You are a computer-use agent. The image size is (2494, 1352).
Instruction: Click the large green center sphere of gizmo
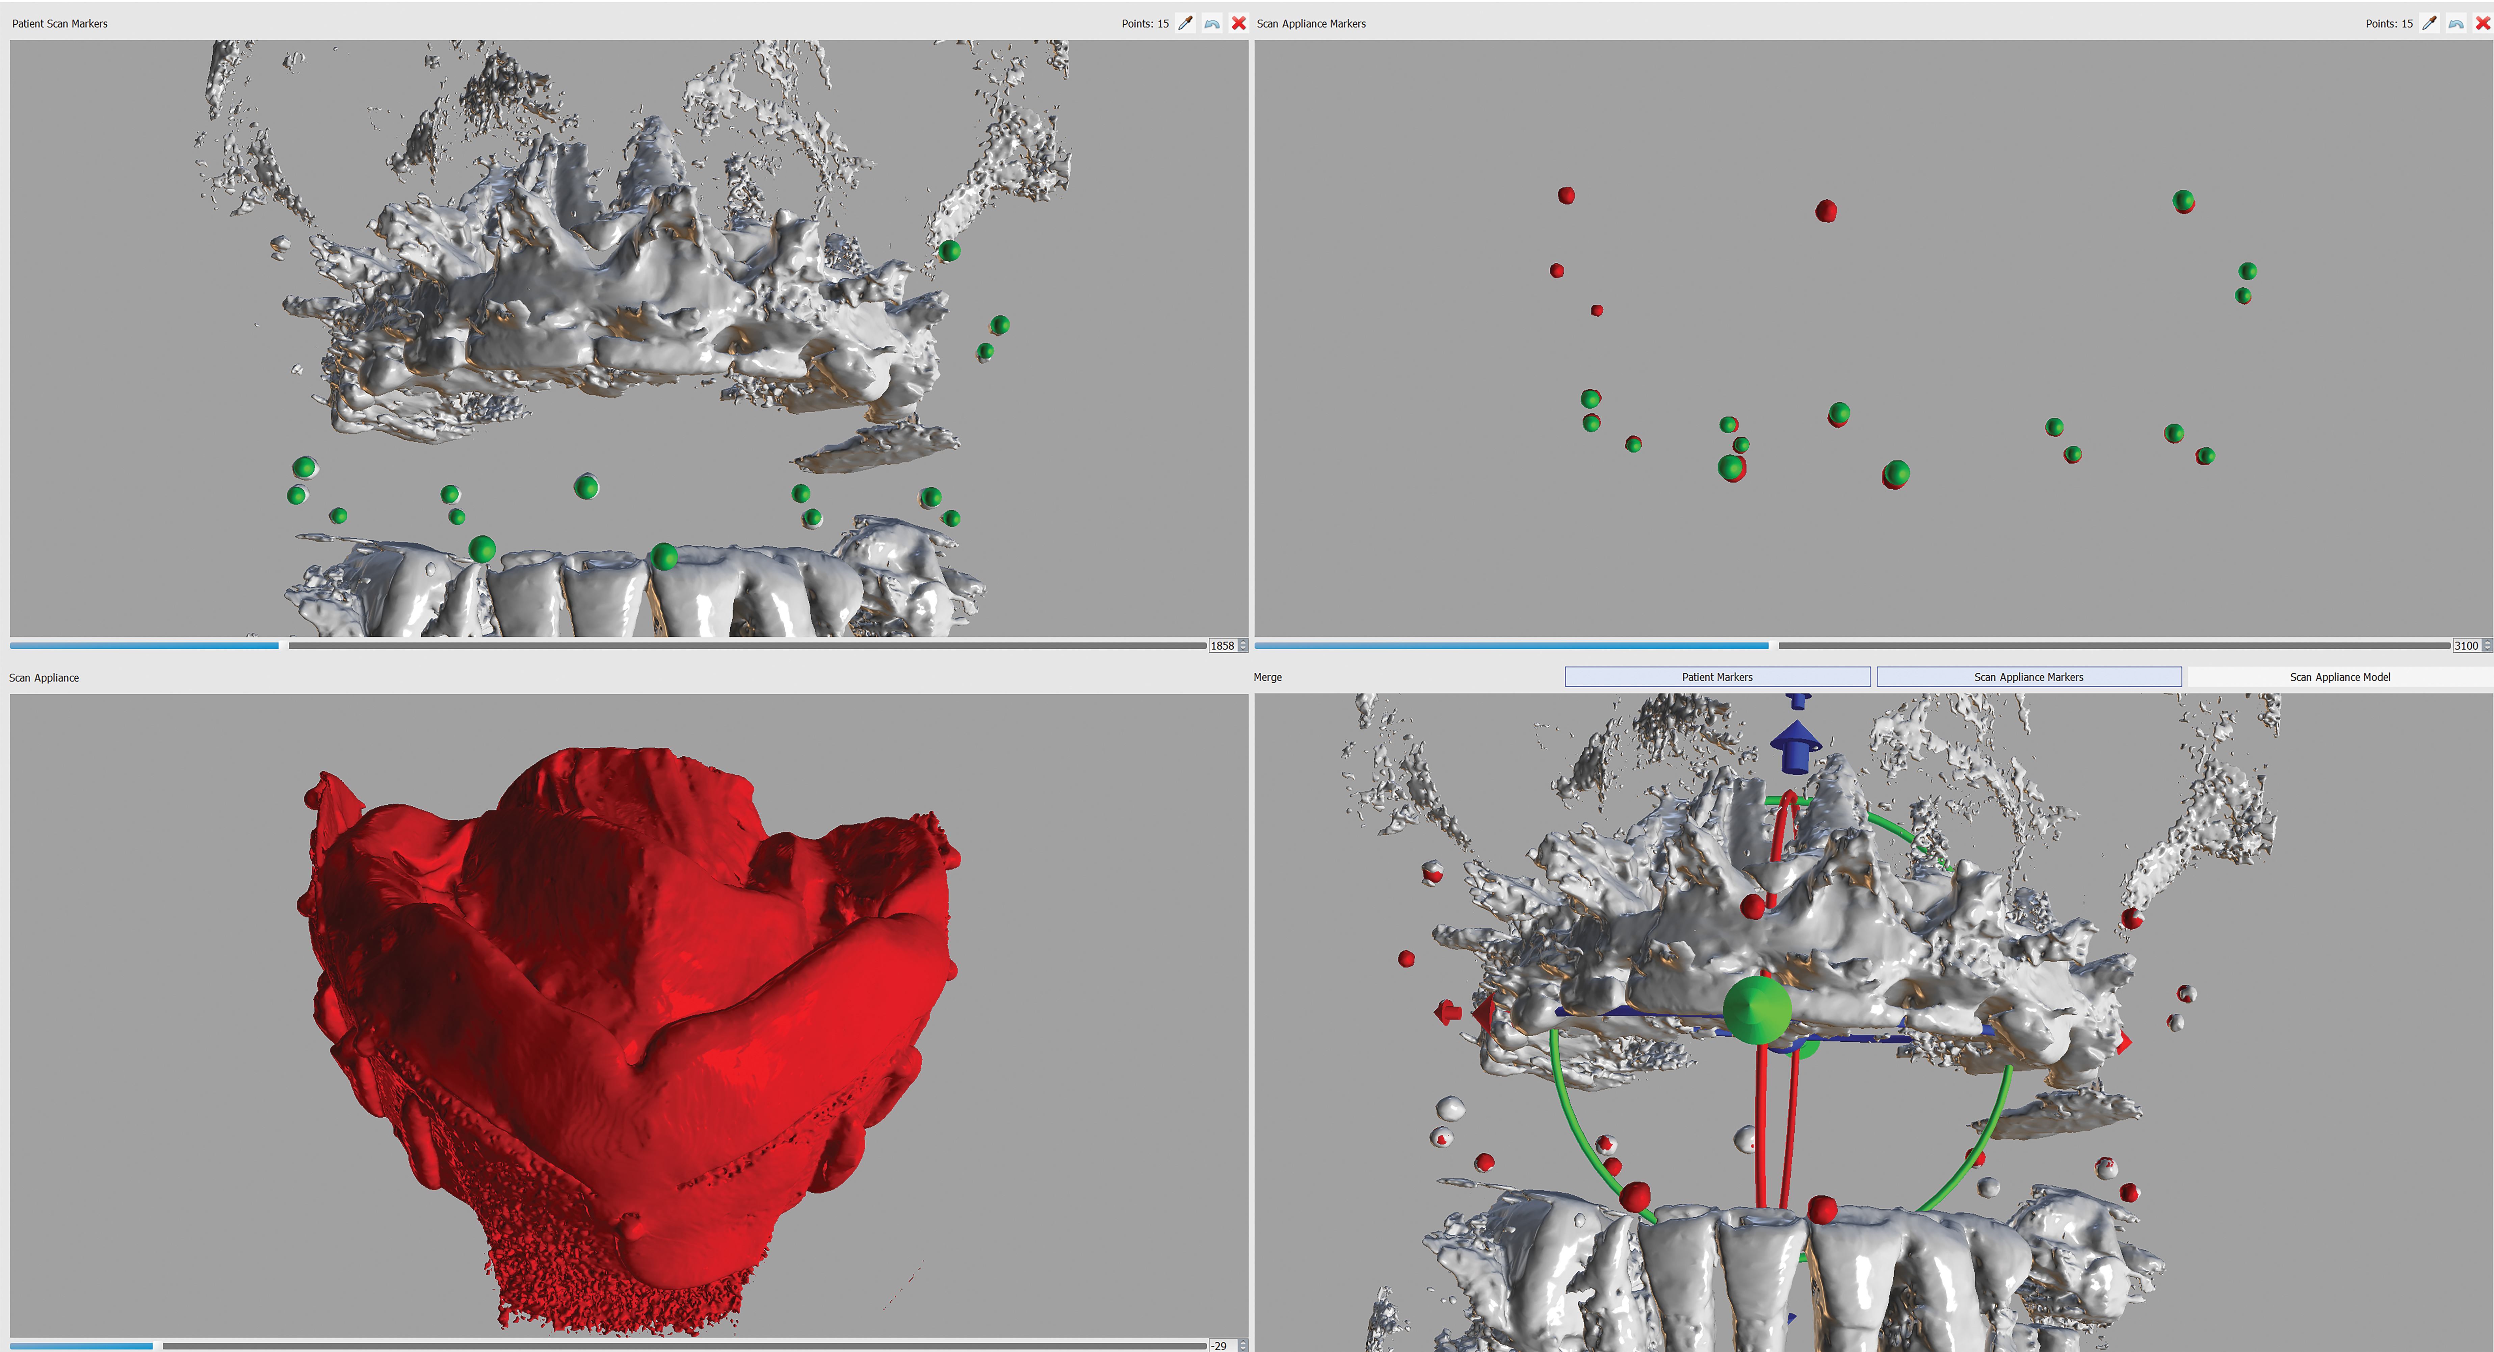pos(1757,1010)
